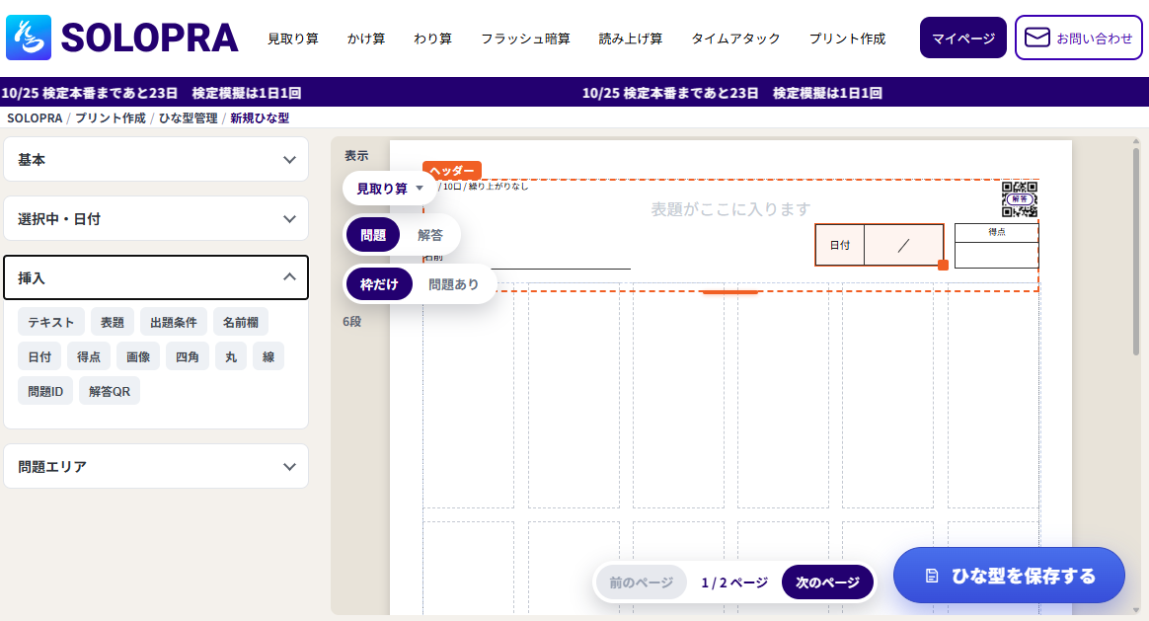The width and height of the screenshot is (1149, 621).
Task: Click the SOLOPRA wordmark text
Action: pos(149,38)
